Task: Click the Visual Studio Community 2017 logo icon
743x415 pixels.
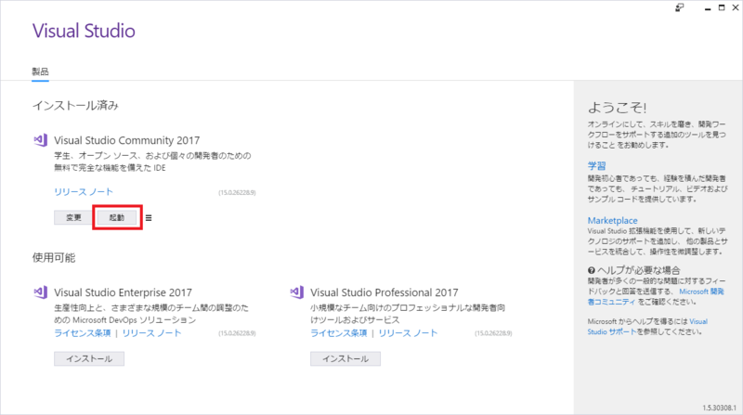Action: tap(40, 140)
